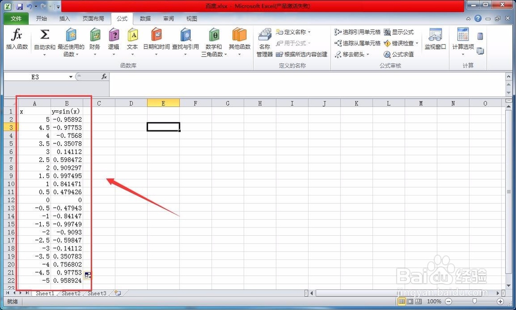Open the Logical functions book icon
The height and width of the screenshot is (310, 516).
[114, 35]
